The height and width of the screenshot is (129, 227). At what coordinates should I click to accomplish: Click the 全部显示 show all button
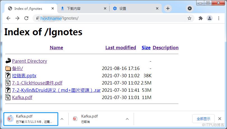(x=203, y=119)
